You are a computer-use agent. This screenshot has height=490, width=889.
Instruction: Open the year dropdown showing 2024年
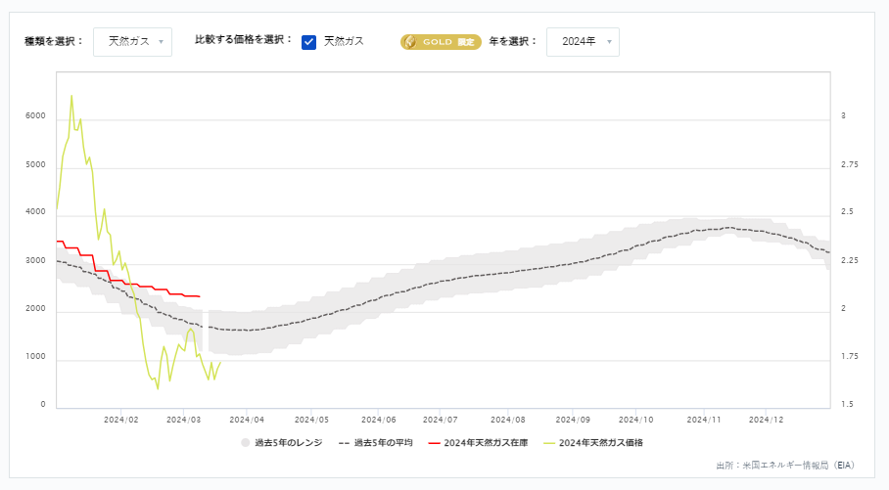tap(583, 42)
